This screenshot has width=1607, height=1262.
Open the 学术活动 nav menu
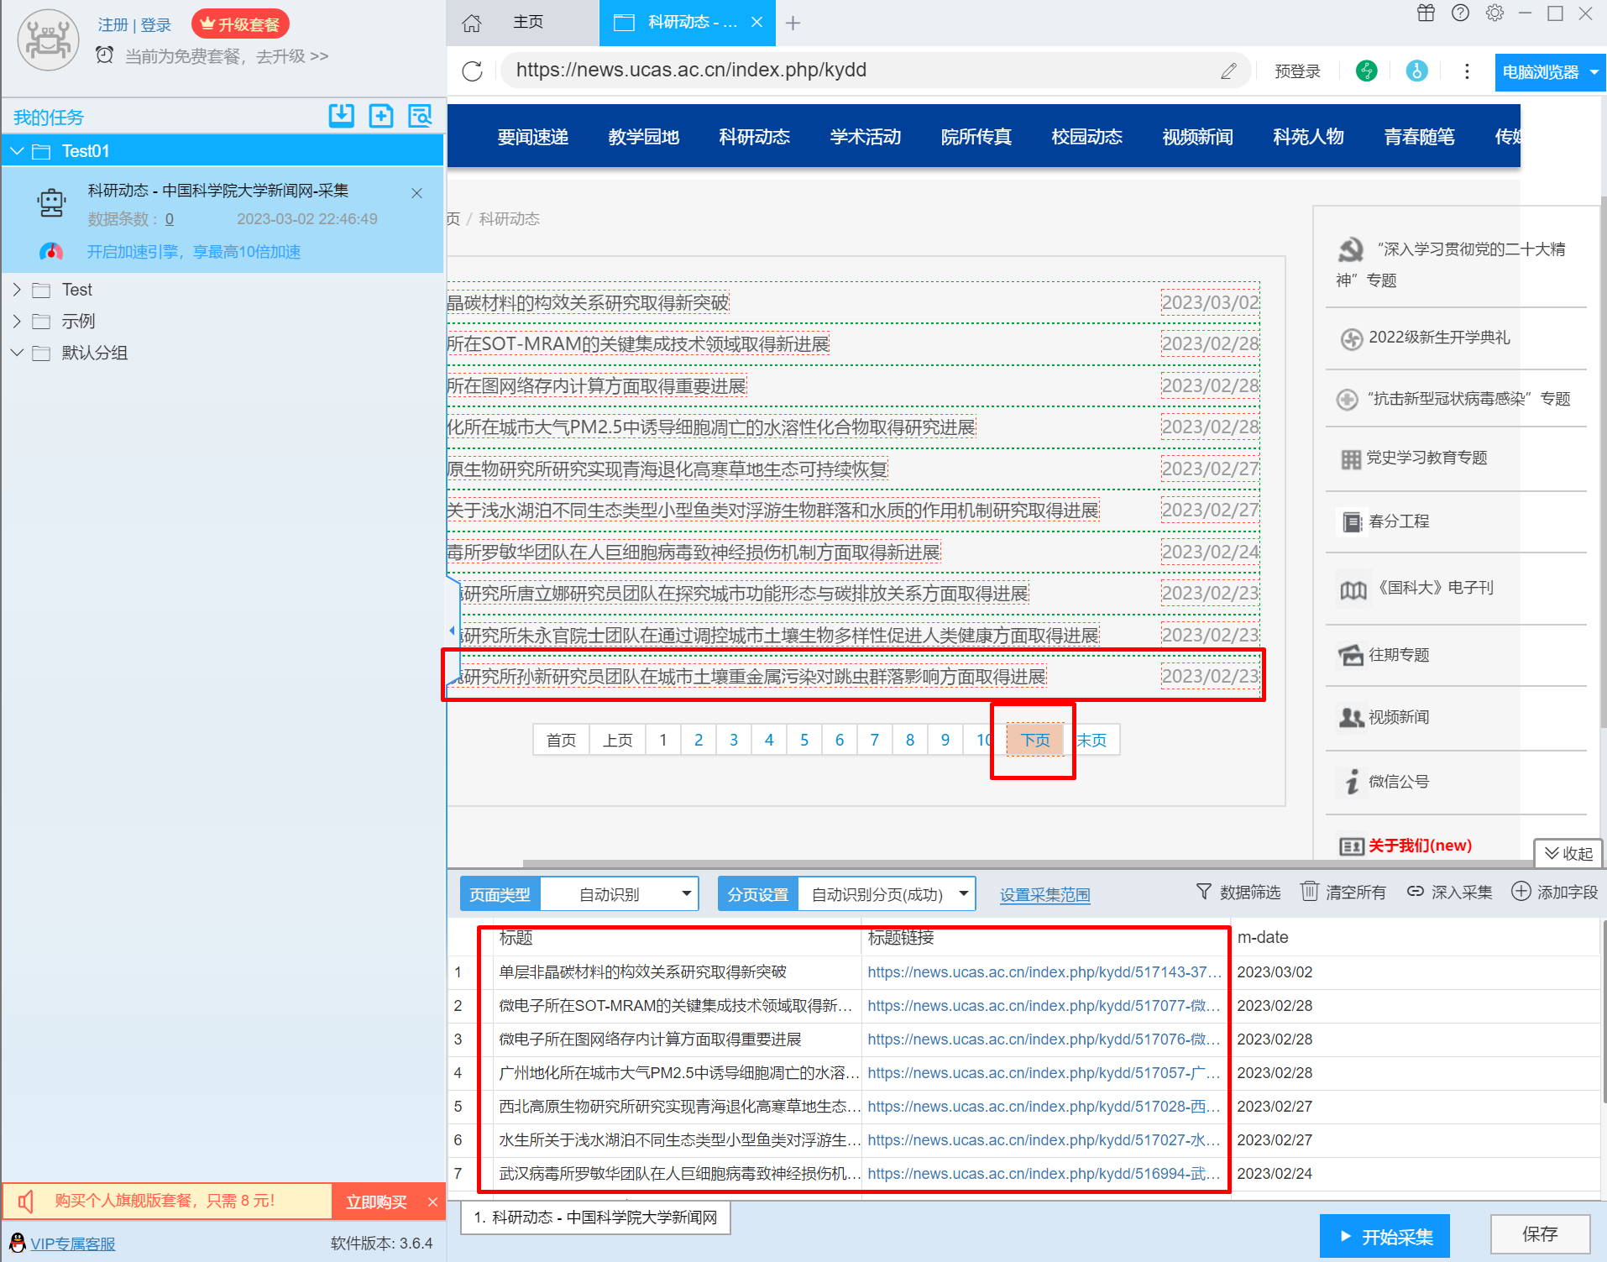(x=866, y=137)
